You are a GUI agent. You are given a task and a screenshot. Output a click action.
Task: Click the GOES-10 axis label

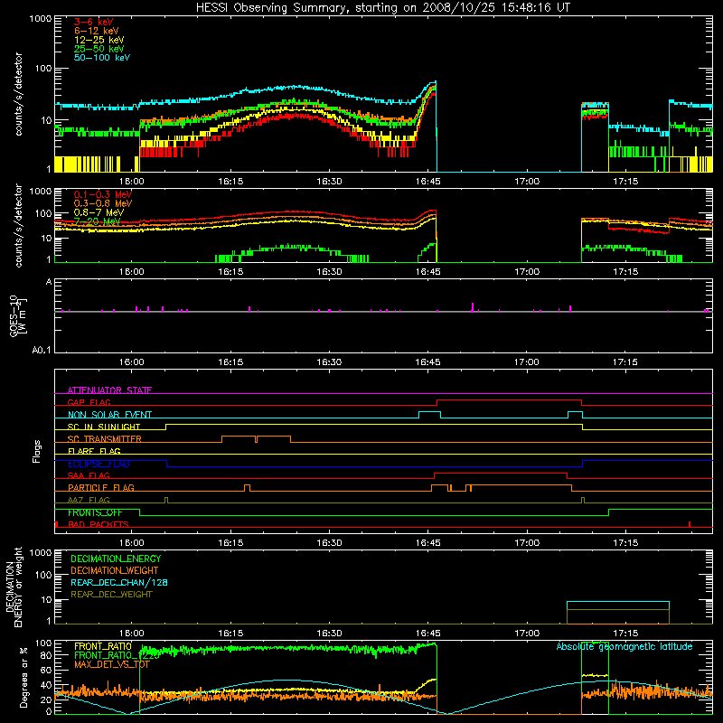(x=17, y=315)
